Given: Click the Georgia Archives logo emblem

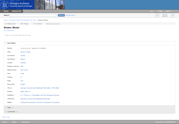Looking at the screenshot, I should point(5,4).
